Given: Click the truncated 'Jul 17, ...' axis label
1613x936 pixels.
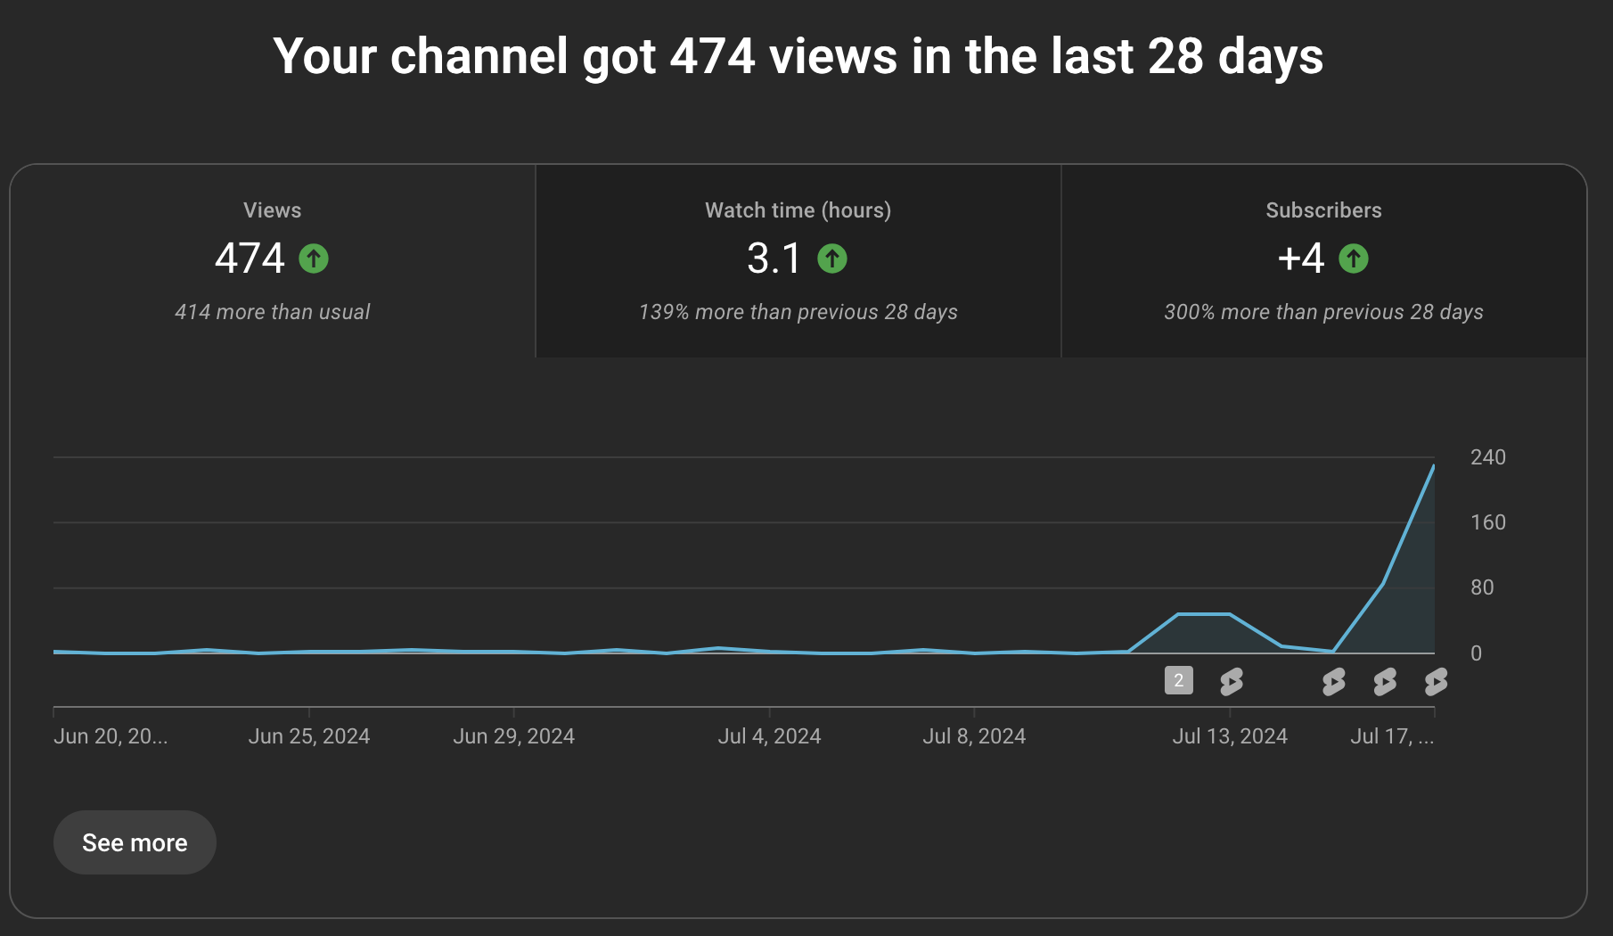Looking at the screenshot, I should pyautogui.click(x=1392, y=736).
